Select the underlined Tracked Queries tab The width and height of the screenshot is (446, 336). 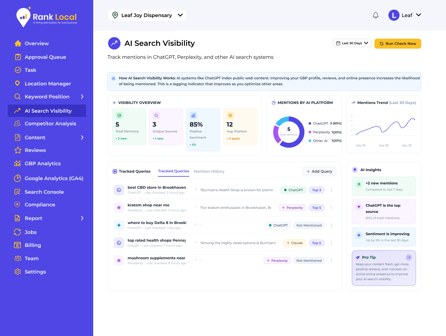(x=173, y=171)
